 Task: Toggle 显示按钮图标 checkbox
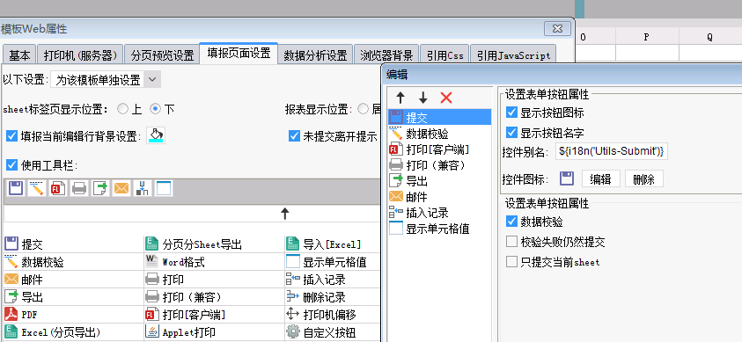(511, 113)
